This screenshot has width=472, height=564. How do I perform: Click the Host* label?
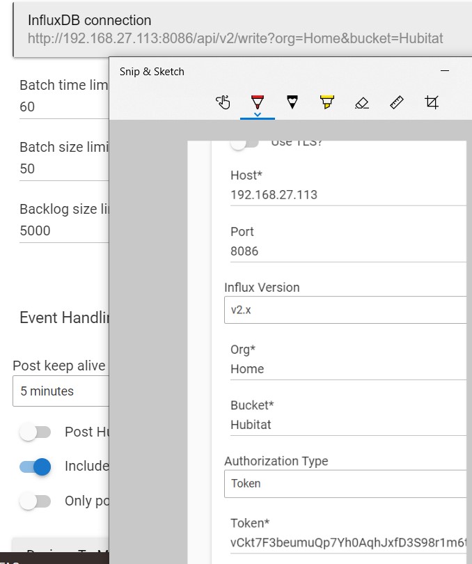click(x=246, y=175)
